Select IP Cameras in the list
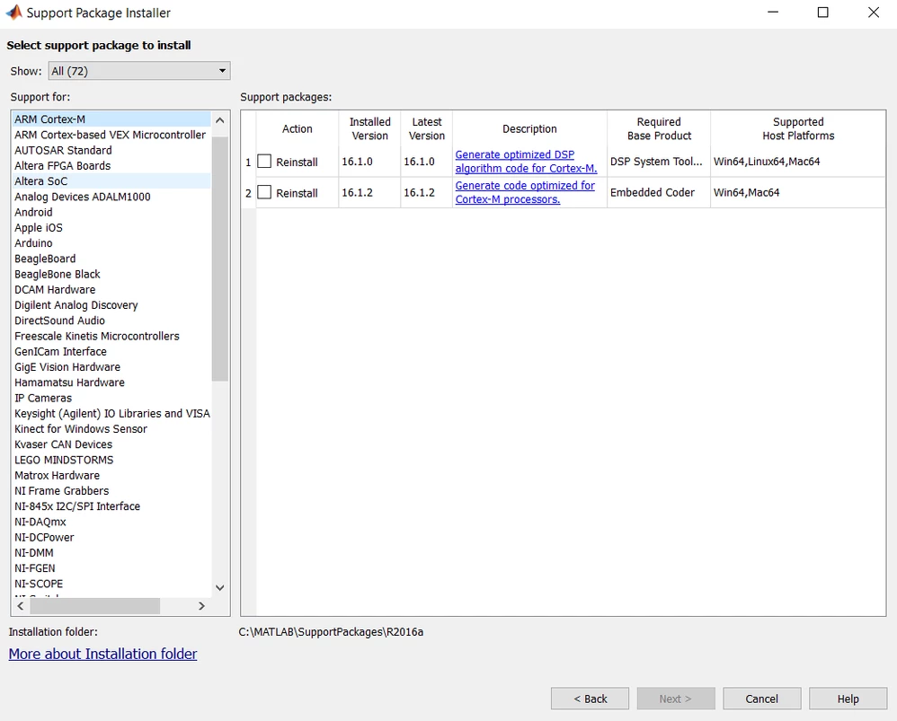The height and width of the screenshot is (721, 897). point(111,398)
